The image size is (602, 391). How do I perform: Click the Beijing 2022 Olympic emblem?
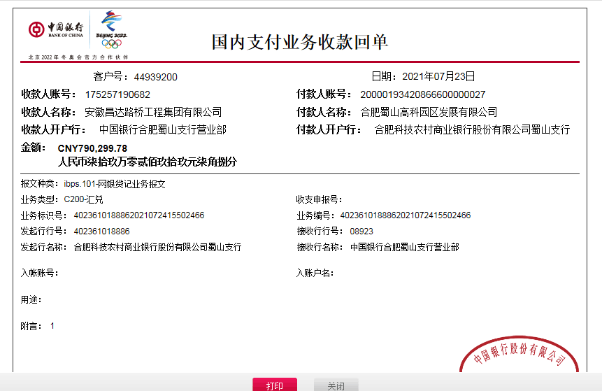pos(111,29)
